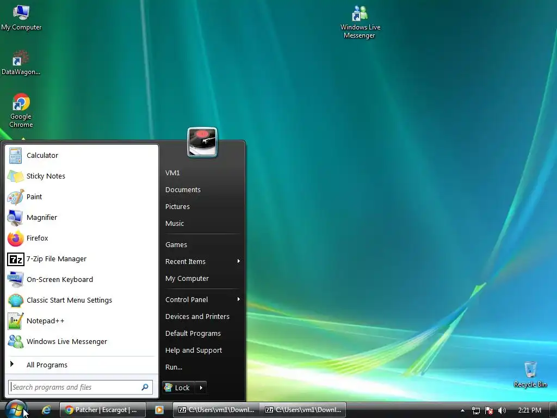557x418 pixels.
Task: Select the Windows Live Messenger desktop shortcut
Action: coord(360,21)
